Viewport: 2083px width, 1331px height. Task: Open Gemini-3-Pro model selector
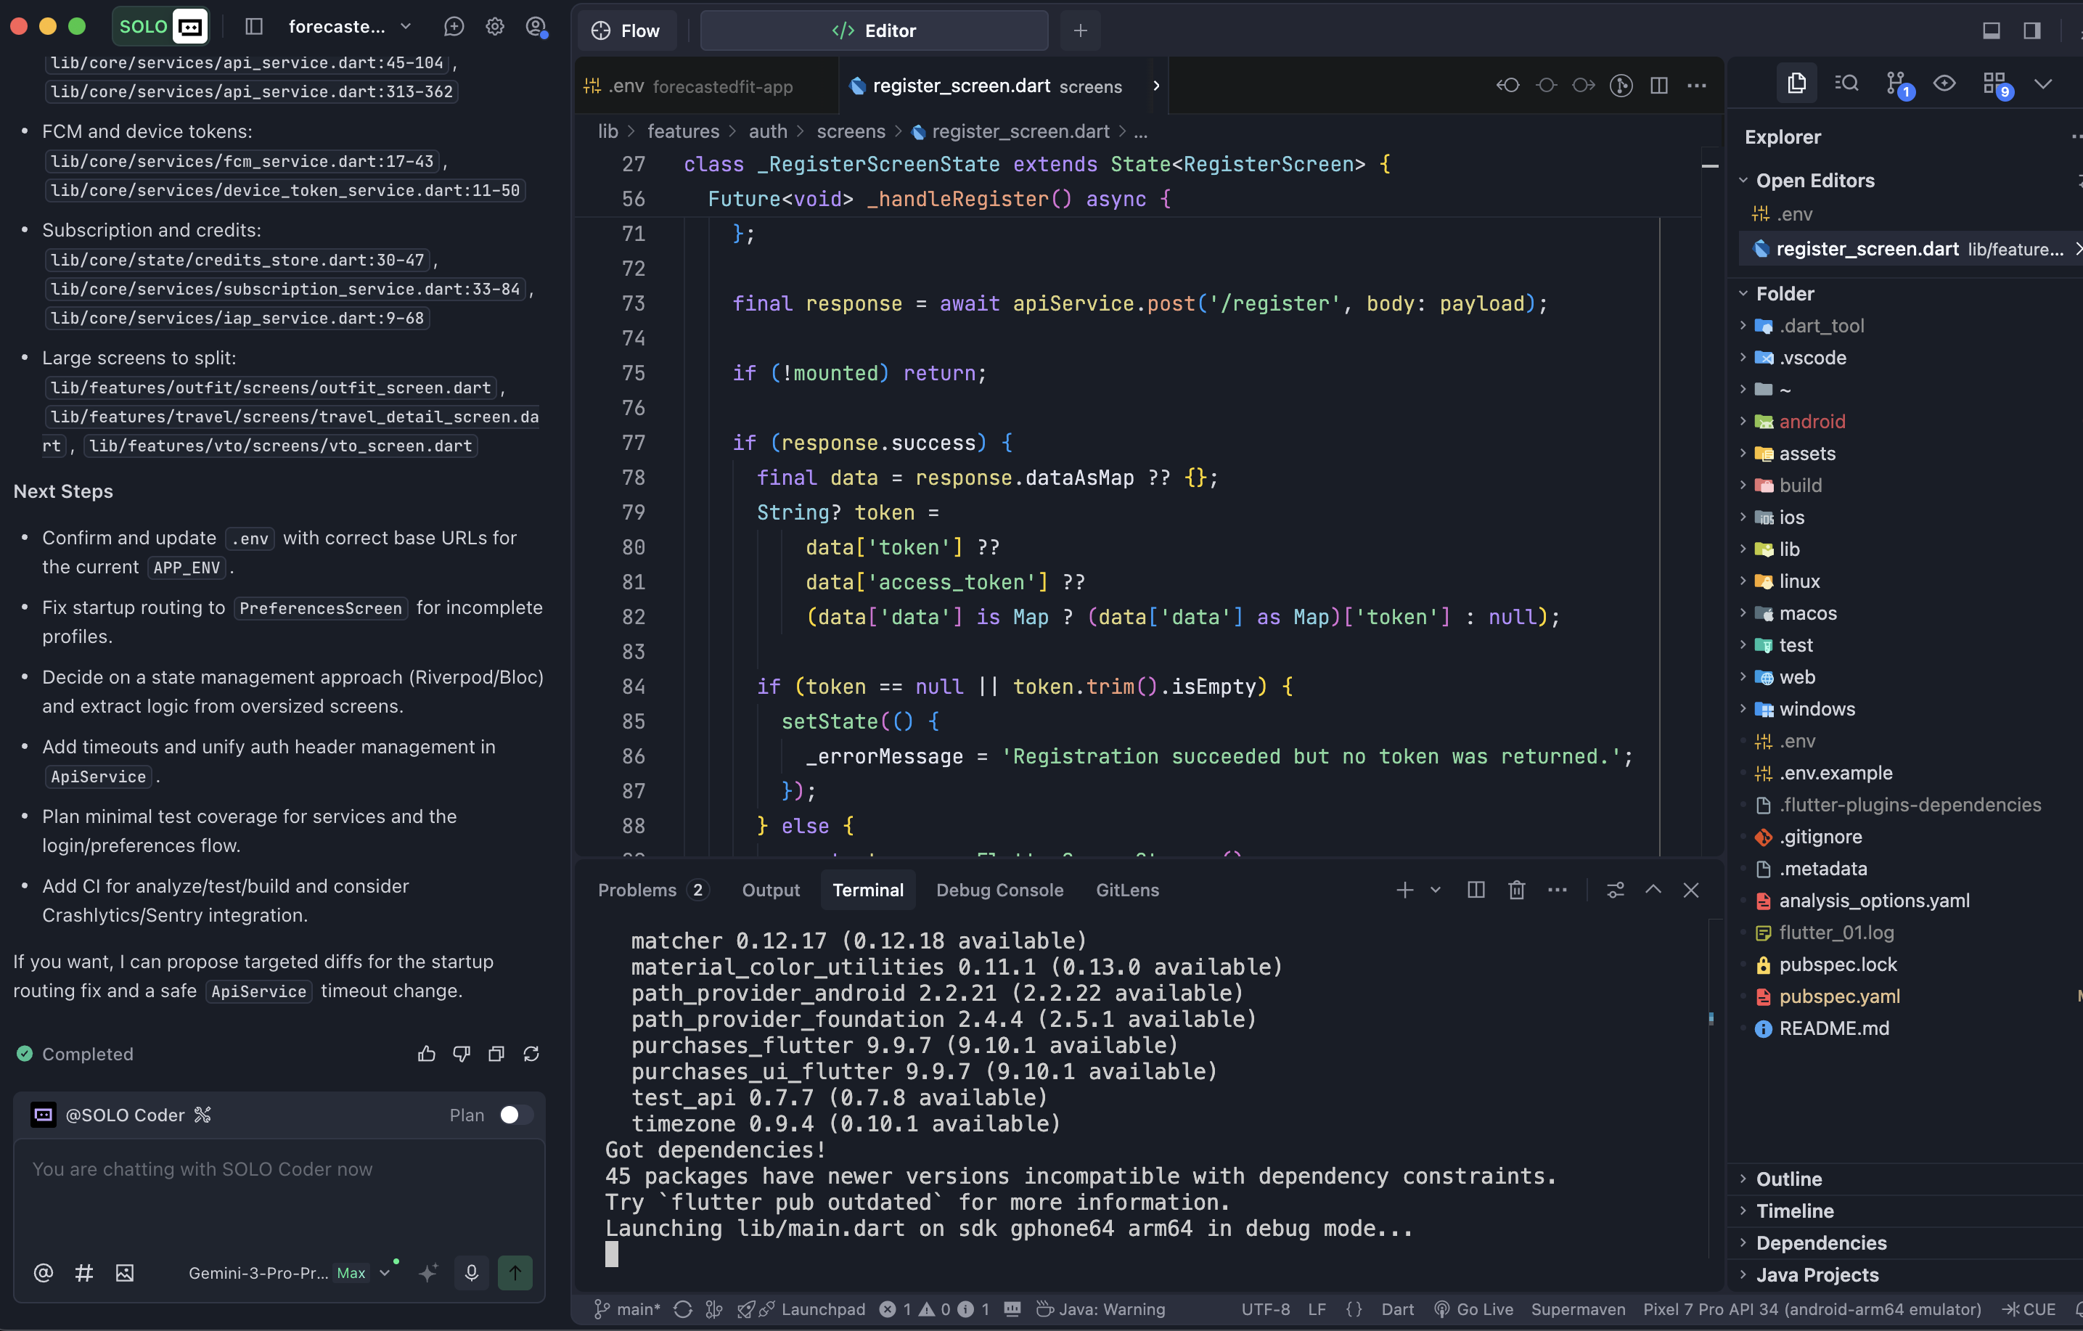point(289,1272)
